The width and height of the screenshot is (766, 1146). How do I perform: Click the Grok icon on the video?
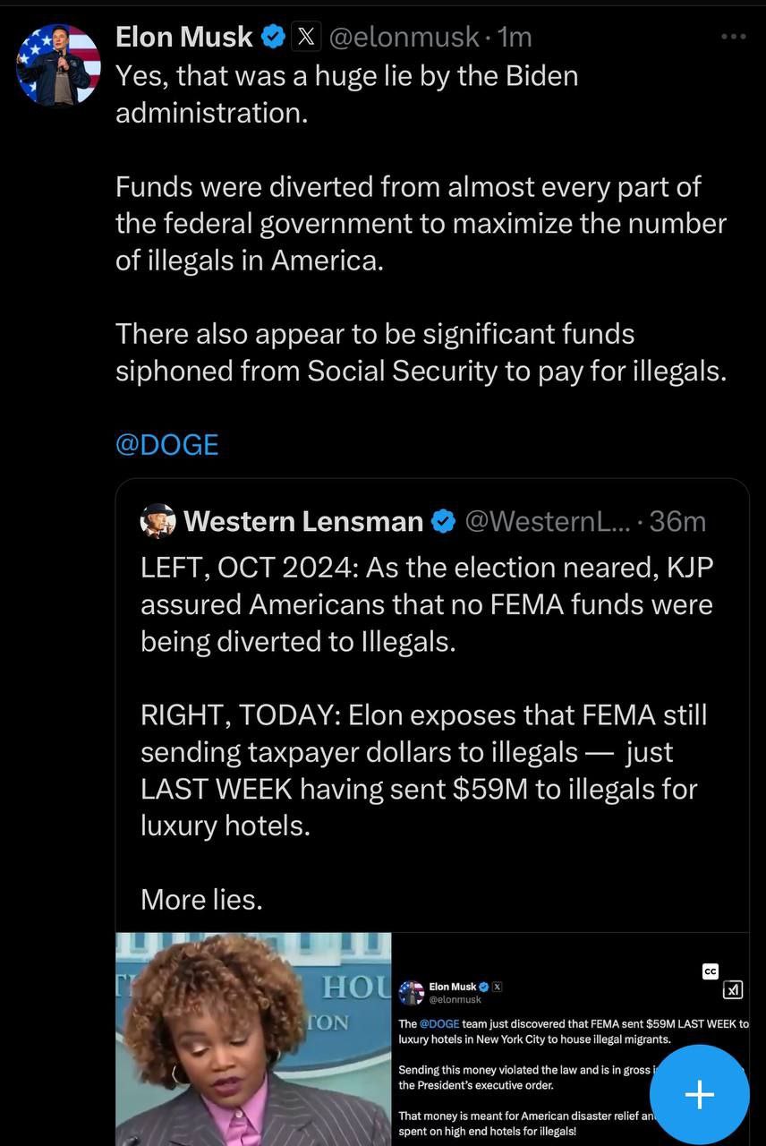tap(732, 989)
